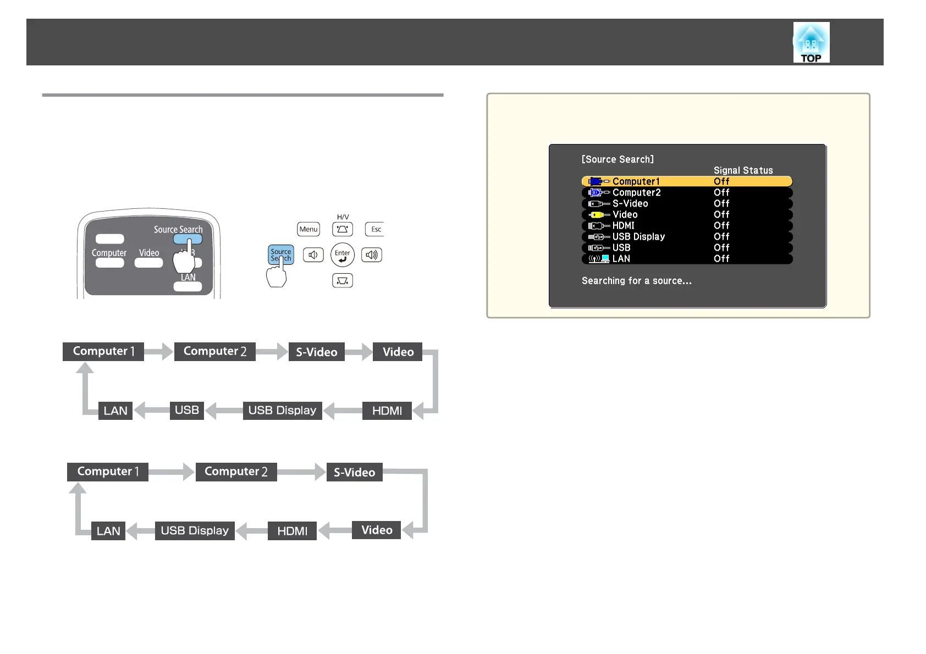This screenshot has width=926, height=654.
Task: Click the H/V keystone up button
Action: [x=343, y=229]
